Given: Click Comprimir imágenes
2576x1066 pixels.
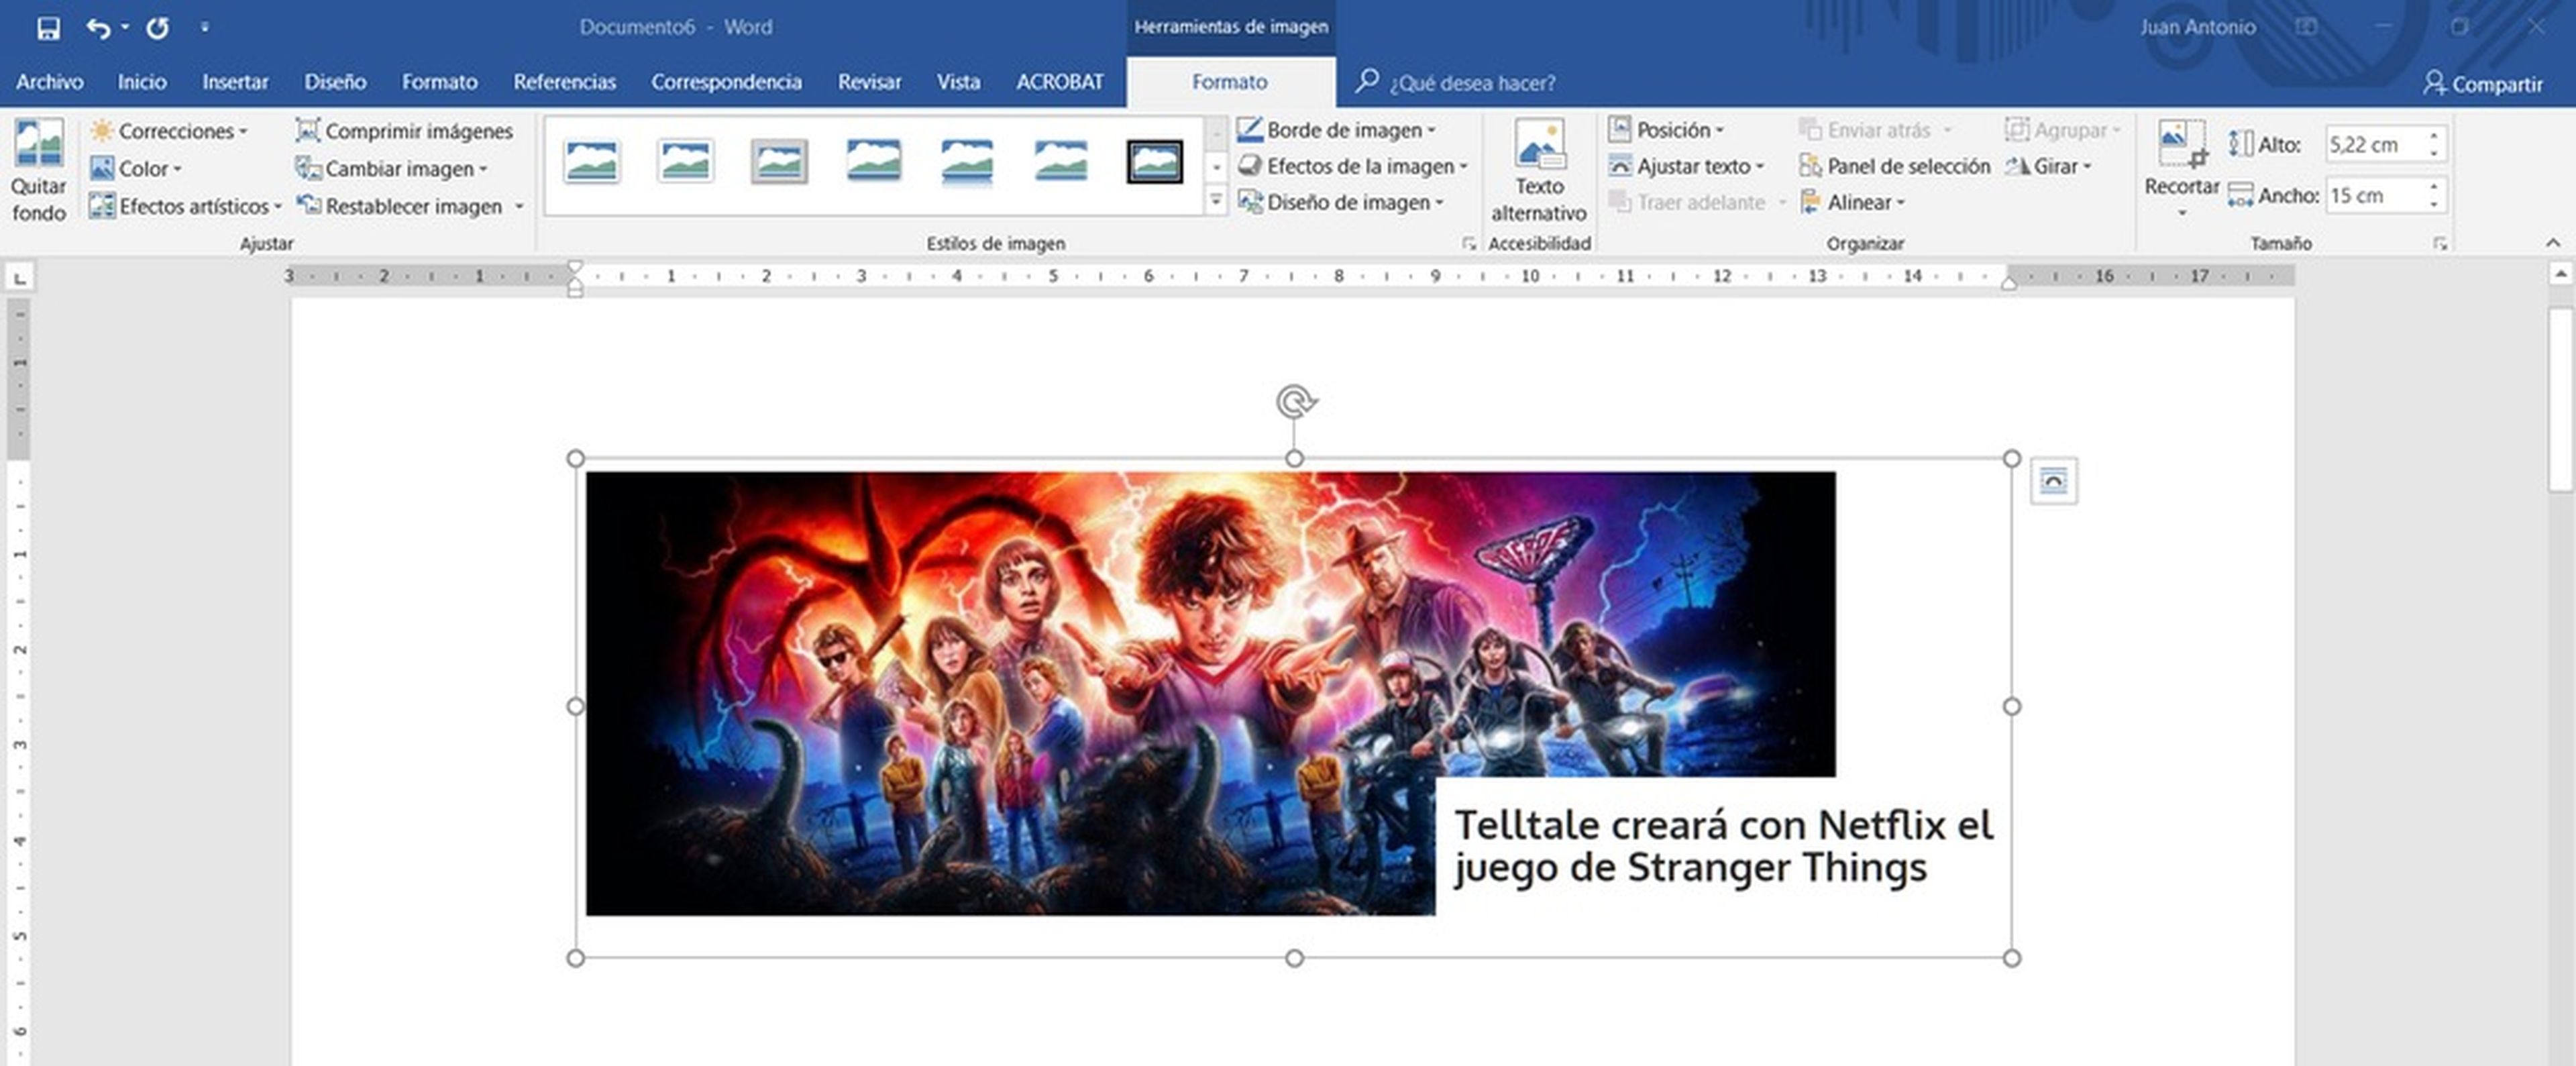Looking at the screenshot, I should (404, 131).
